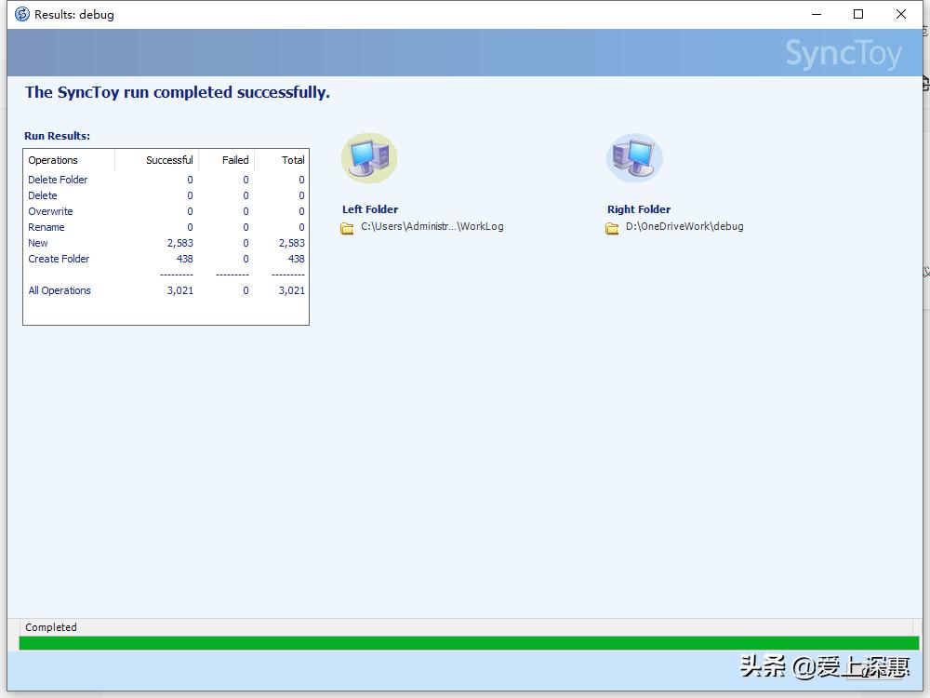
Task: Click the Right Folder heading
Action: [639, 209]
